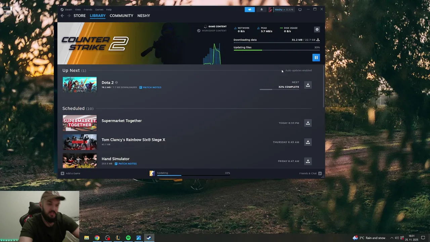
Task: Click the 'TODAY 6:33 PM' scheduled time
Action: [289, 123]
